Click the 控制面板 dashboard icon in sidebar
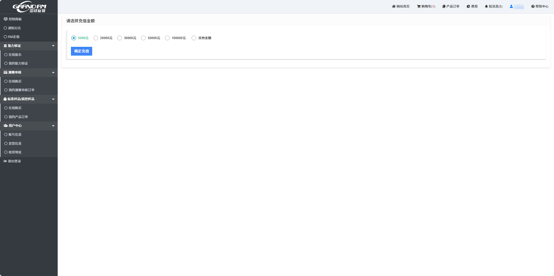554x276 pixels. click(5, 19)
